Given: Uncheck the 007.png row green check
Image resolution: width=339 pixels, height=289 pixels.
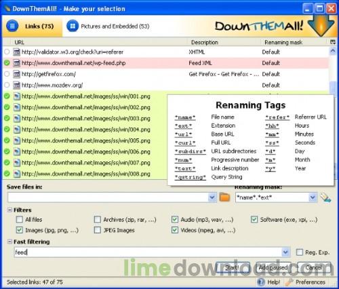Looking at the screenshot, I should click(x=7, y=163).
